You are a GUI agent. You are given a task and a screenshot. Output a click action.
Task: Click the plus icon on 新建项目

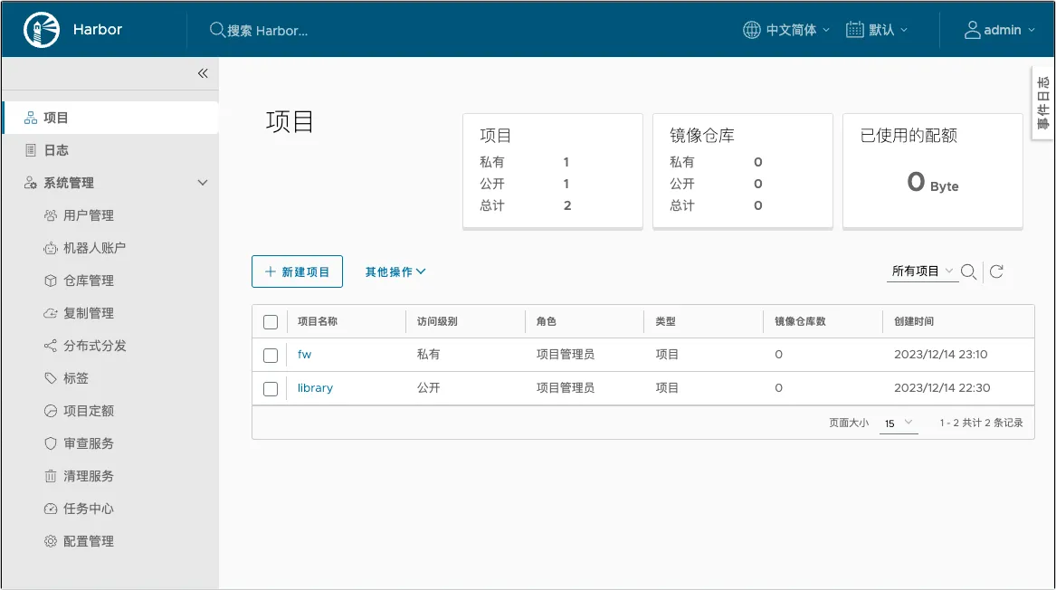(270, 271)
